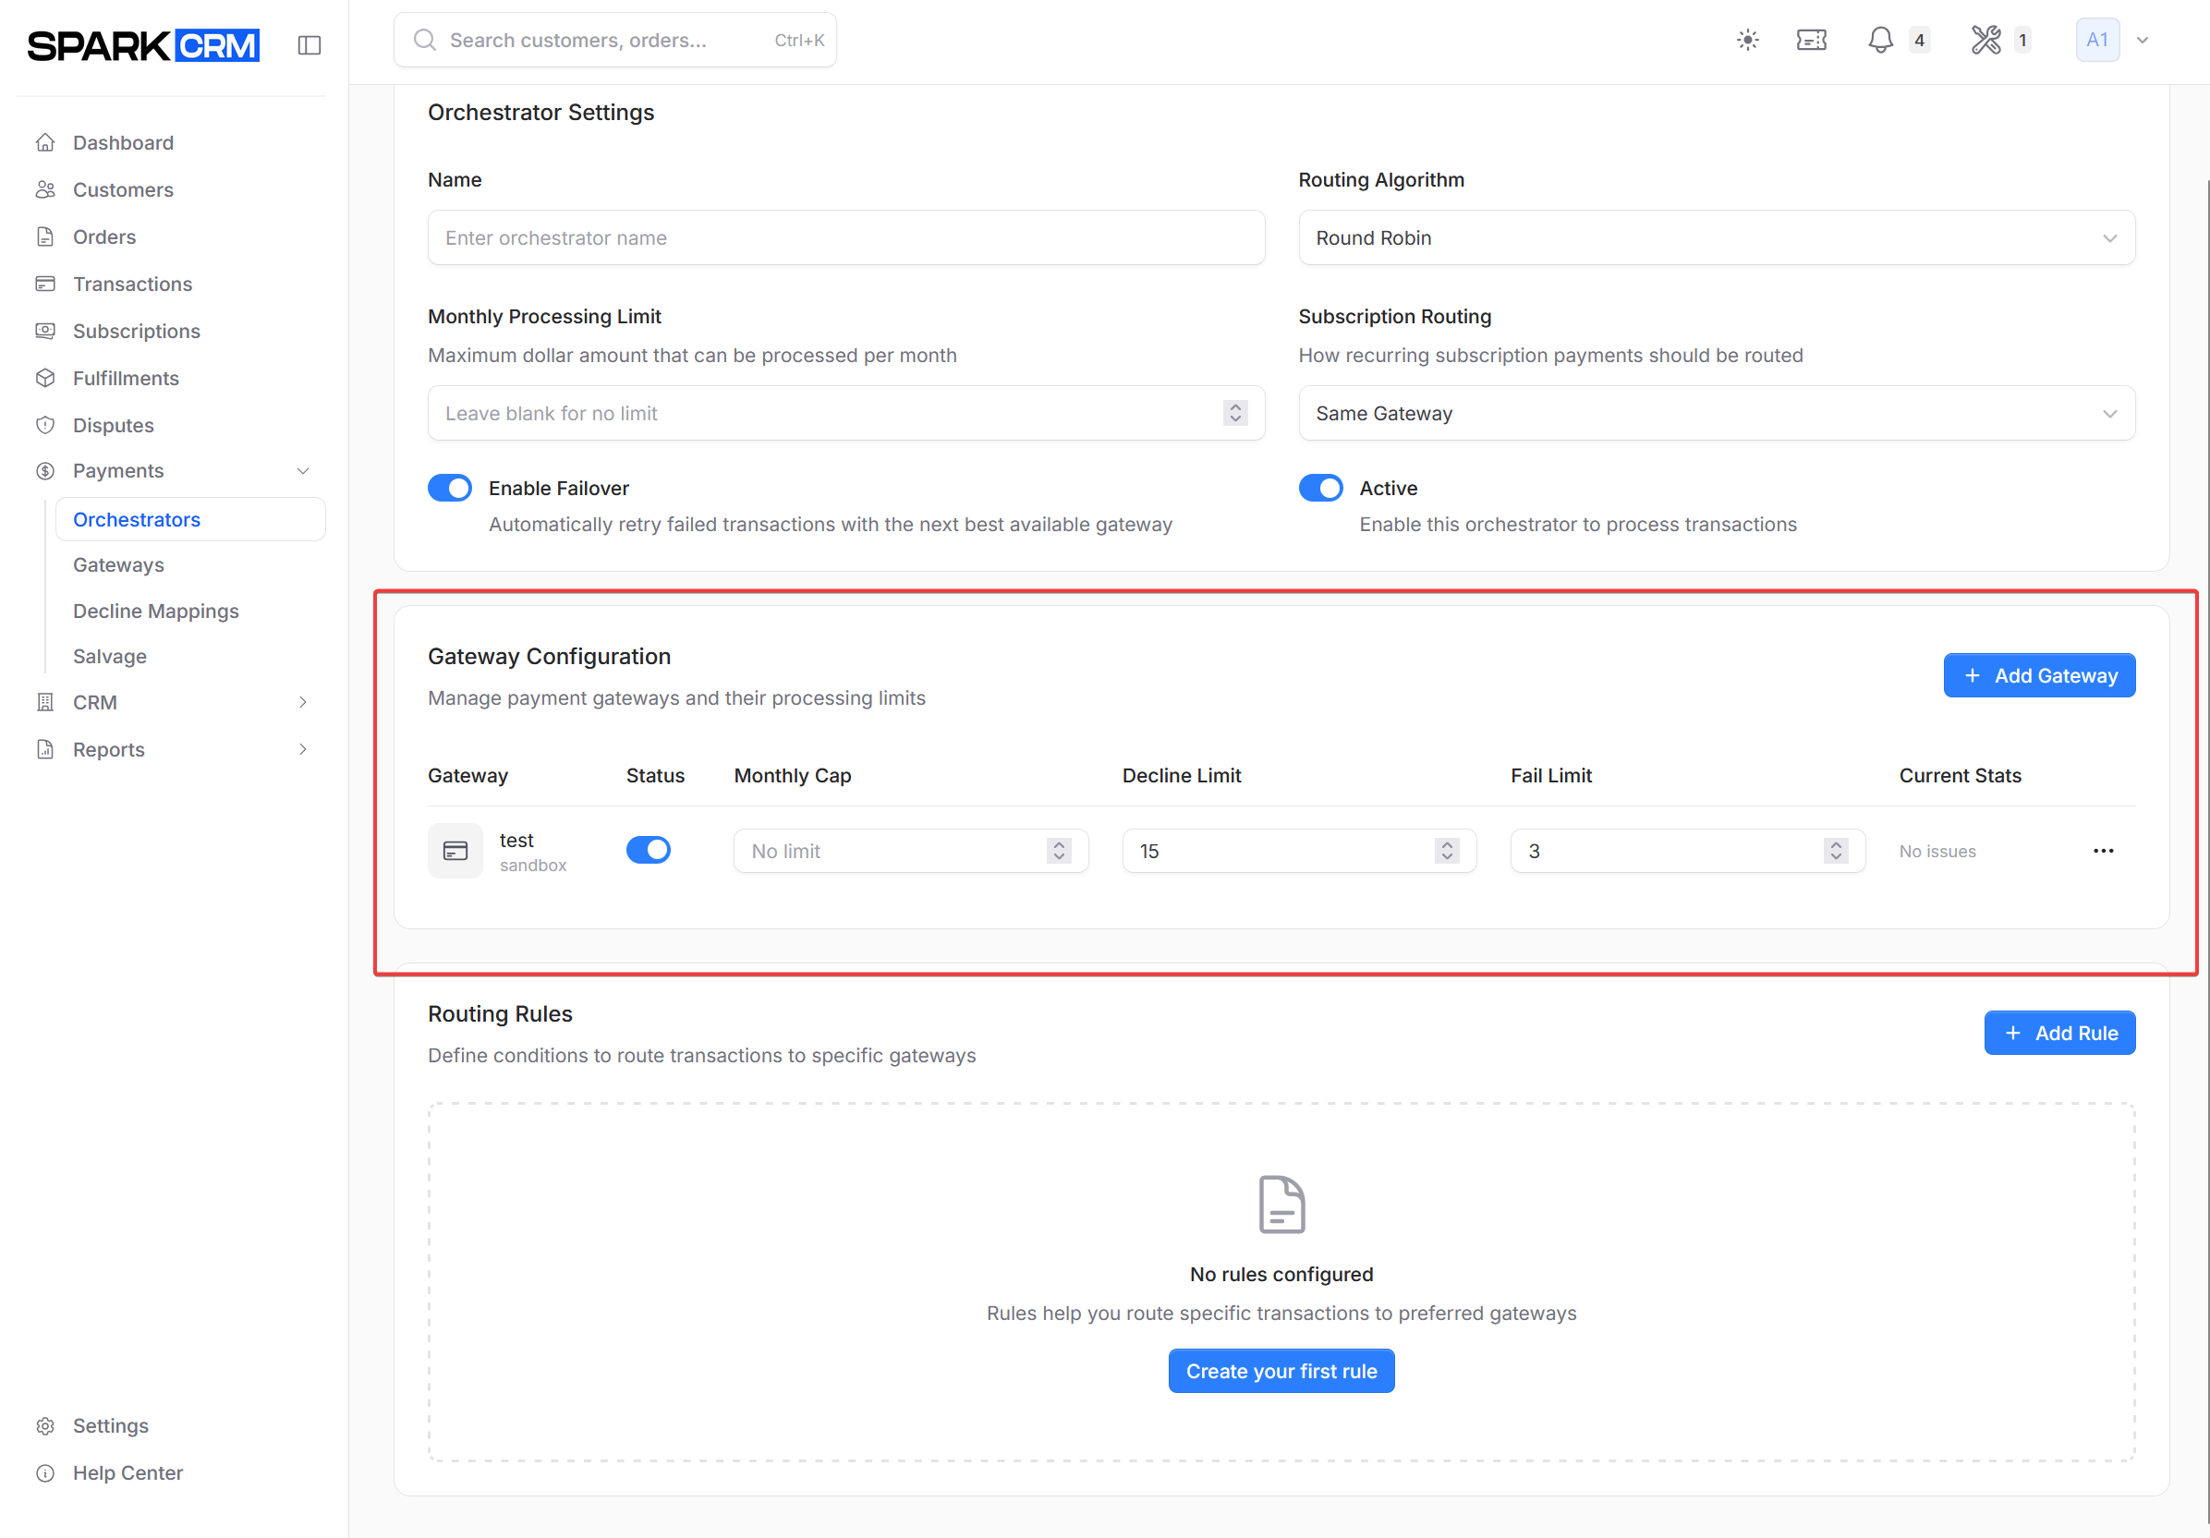Collapse the Payments menu chevron
Screen dimensions: 2210x1538
pos(303,471)
